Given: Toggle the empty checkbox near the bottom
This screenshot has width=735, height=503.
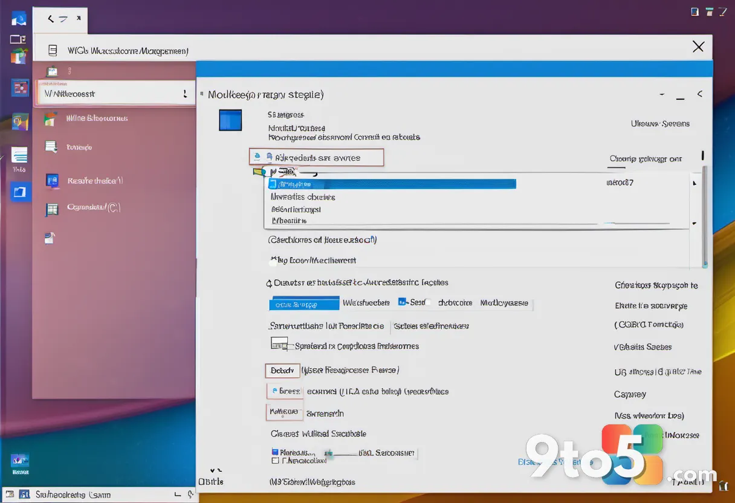Looking at the screenshot, I should coord(275,460).
